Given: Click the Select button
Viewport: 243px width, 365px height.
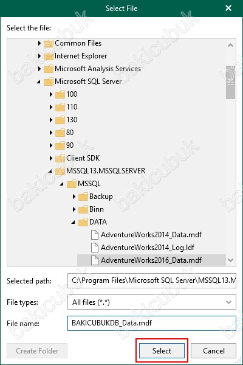Looking at the screenshot, I should [162, 350].
